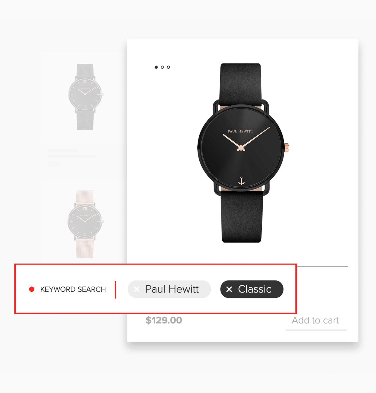
Task: Click the KEYWORD SEARCH label
Action: click(x=73, y=289)
